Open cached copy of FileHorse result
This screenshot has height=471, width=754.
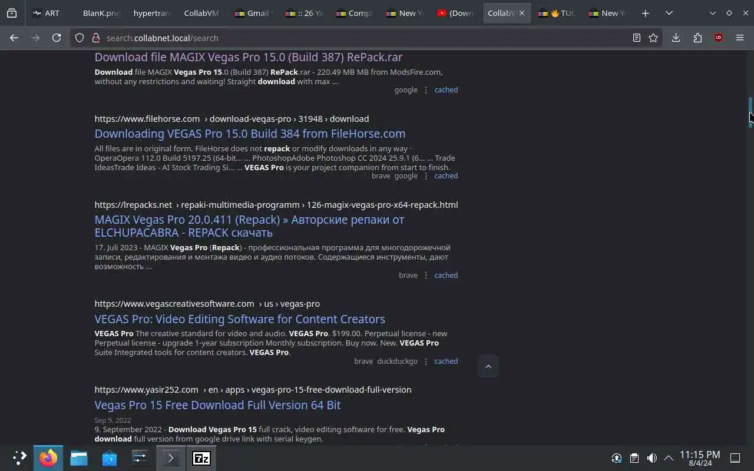tap(446, 176)
